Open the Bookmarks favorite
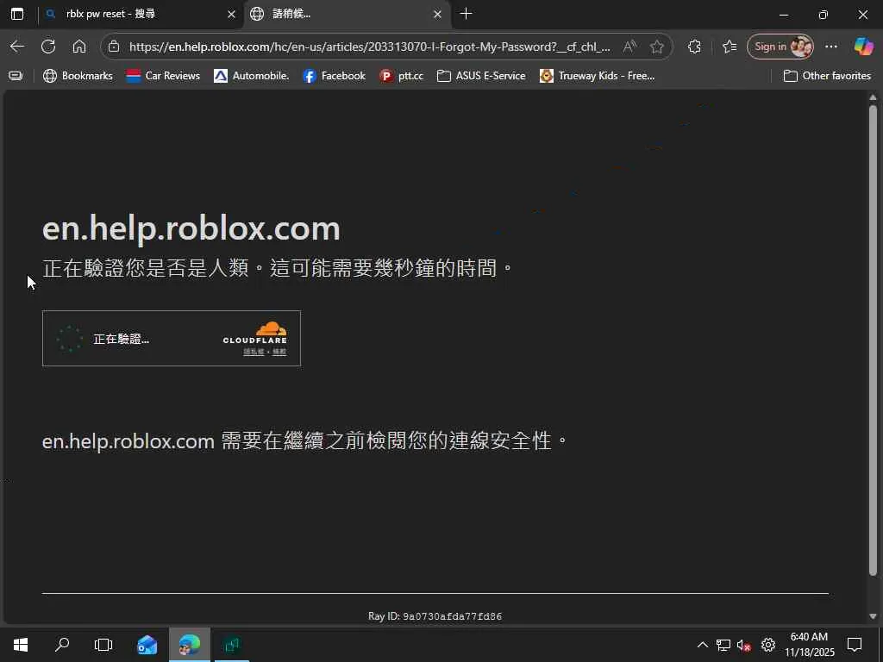This screenshot has height=662, width=883. pyautogui.click(x=78, y=76)
